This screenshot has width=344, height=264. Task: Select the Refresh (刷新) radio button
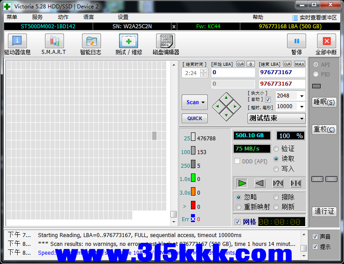tap(276, 207)
